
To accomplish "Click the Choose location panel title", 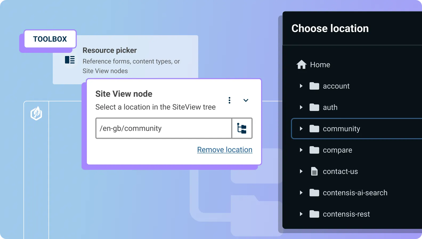I will pos(330,28).
